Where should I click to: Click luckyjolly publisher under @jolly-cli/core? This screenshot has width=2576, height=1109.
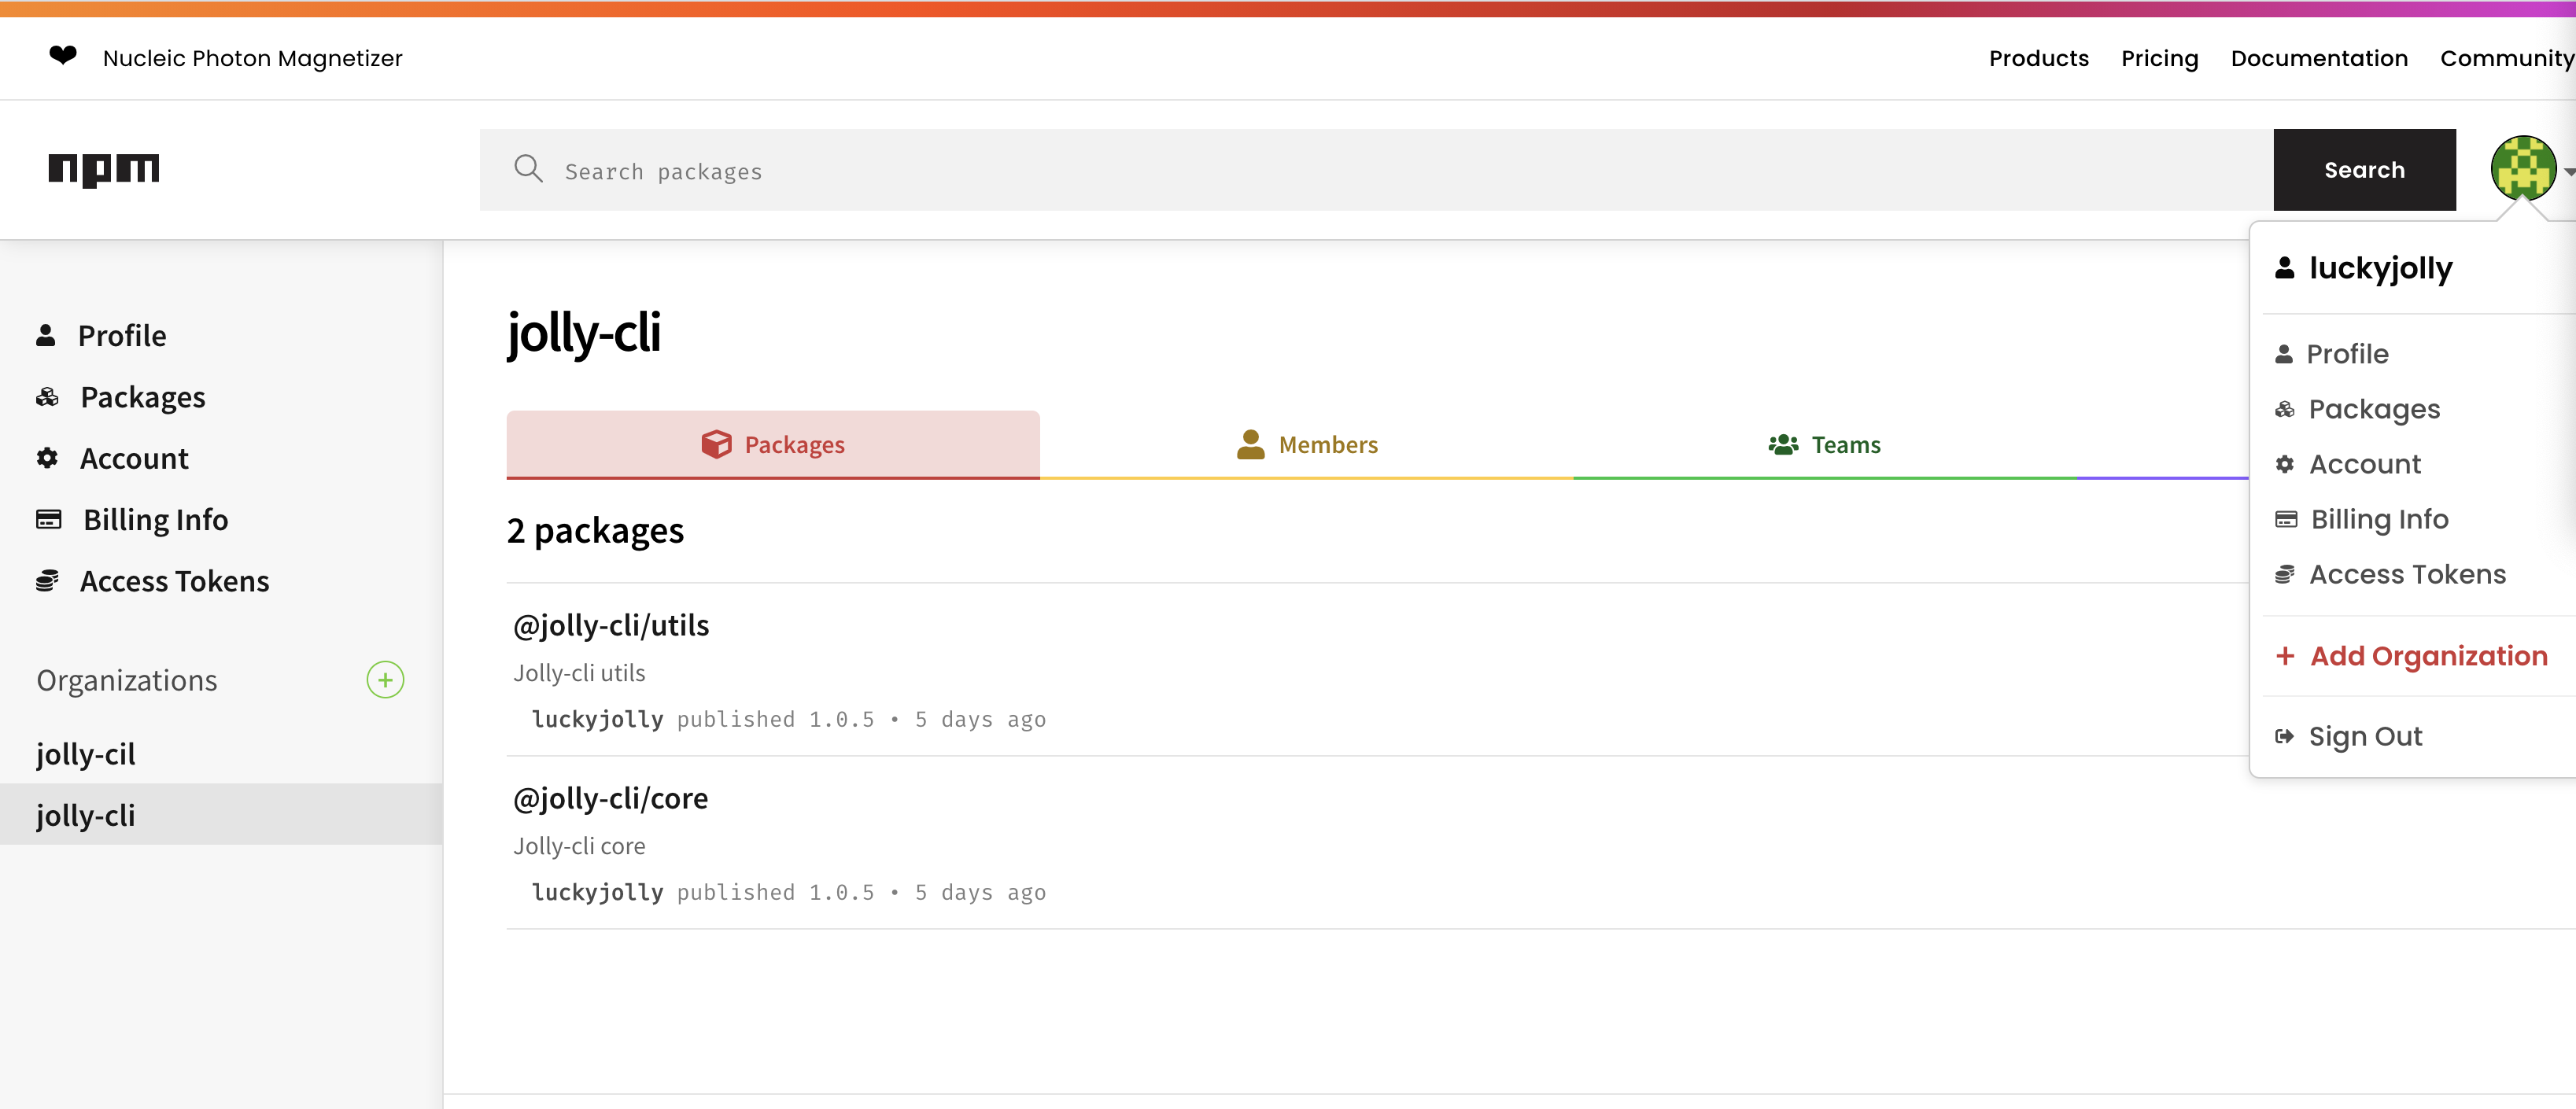click(x=598, y=892)
